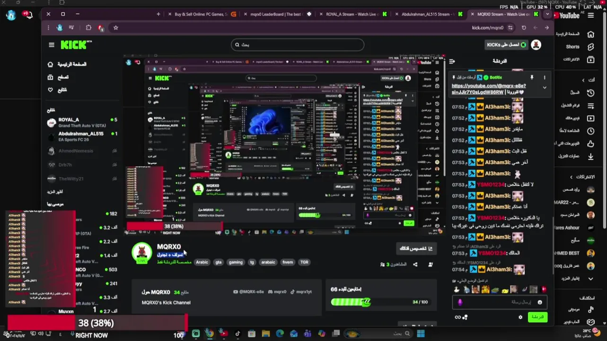Open the Kick profile avatar menu
The image size is (607, 341).
pos(536,45)
